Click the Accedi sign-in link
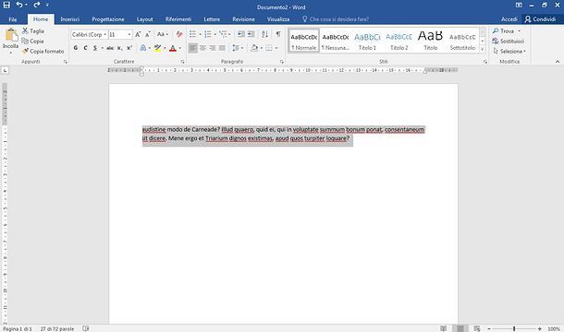The height and width of the screenshot is (332, 564). pos(509,19)
